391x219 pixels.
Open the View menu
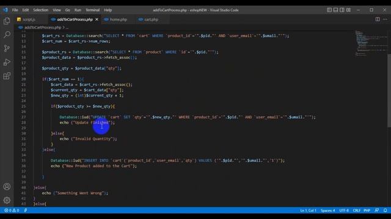(x=57, y=10)
